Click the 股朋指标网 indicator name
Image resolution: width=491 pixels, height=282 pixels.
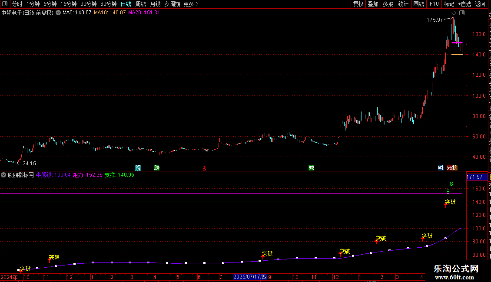click(x=21, y=175)
